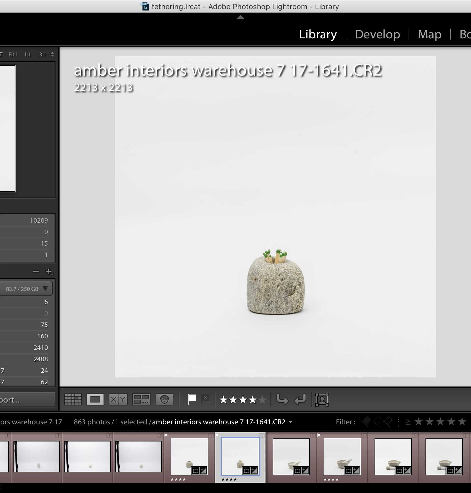Filter filmstrip by five stars rating

point(462,422)
